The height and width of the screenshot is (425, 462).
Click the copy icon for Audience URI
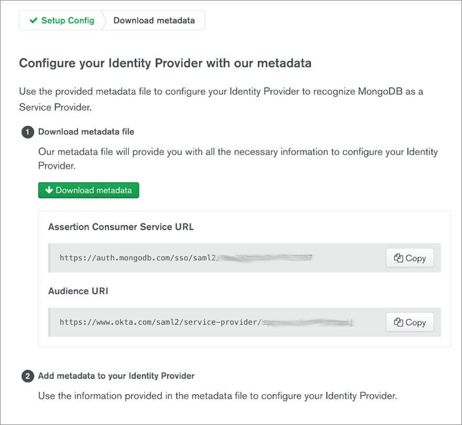399,322
